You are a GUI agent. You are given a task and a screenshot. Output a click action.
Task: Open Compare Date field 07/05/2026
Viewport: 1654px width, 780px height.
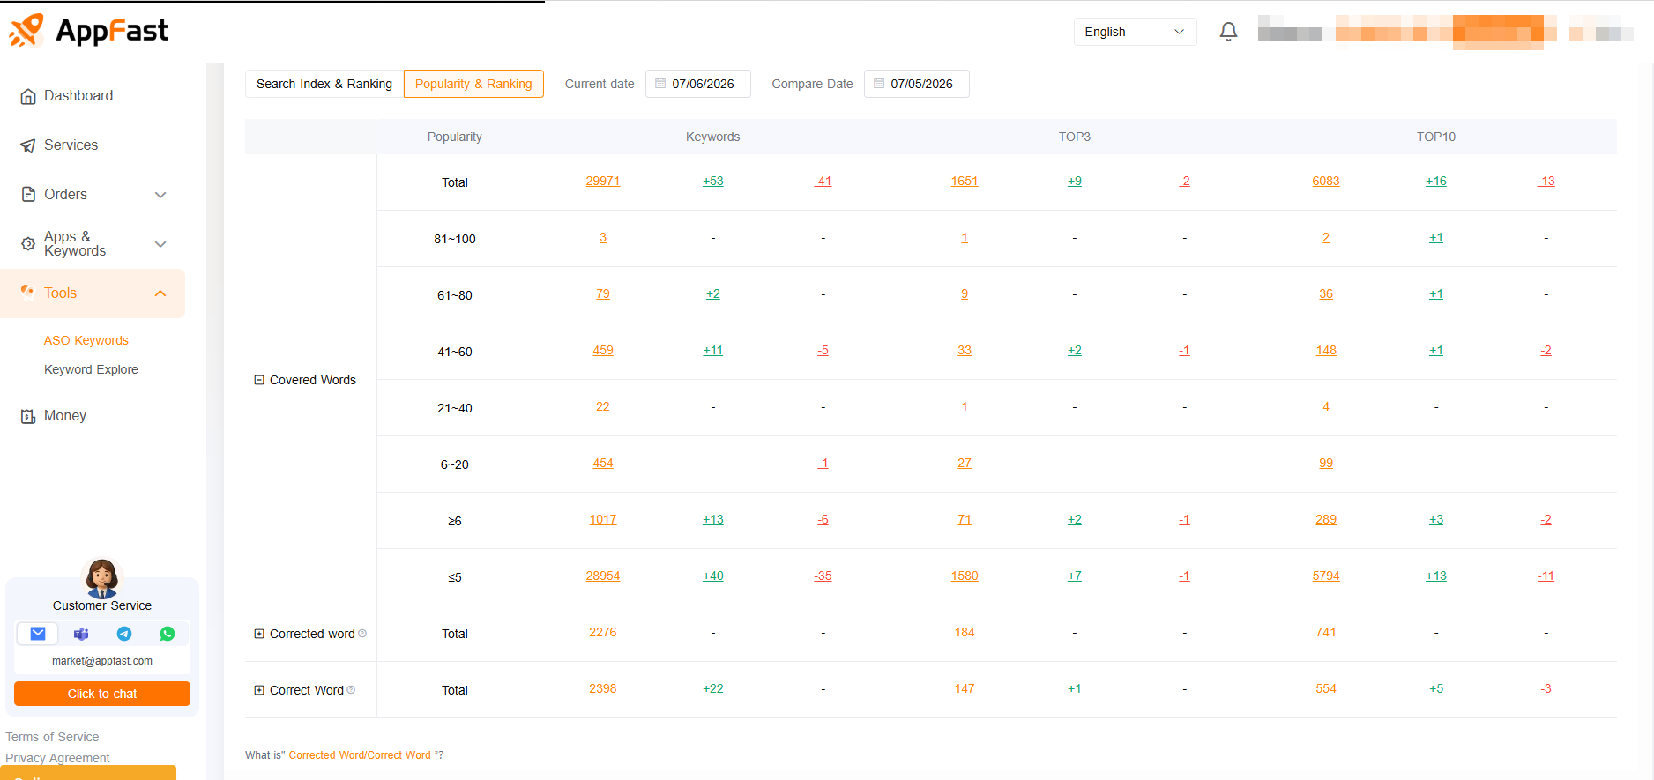pos(917,84)
